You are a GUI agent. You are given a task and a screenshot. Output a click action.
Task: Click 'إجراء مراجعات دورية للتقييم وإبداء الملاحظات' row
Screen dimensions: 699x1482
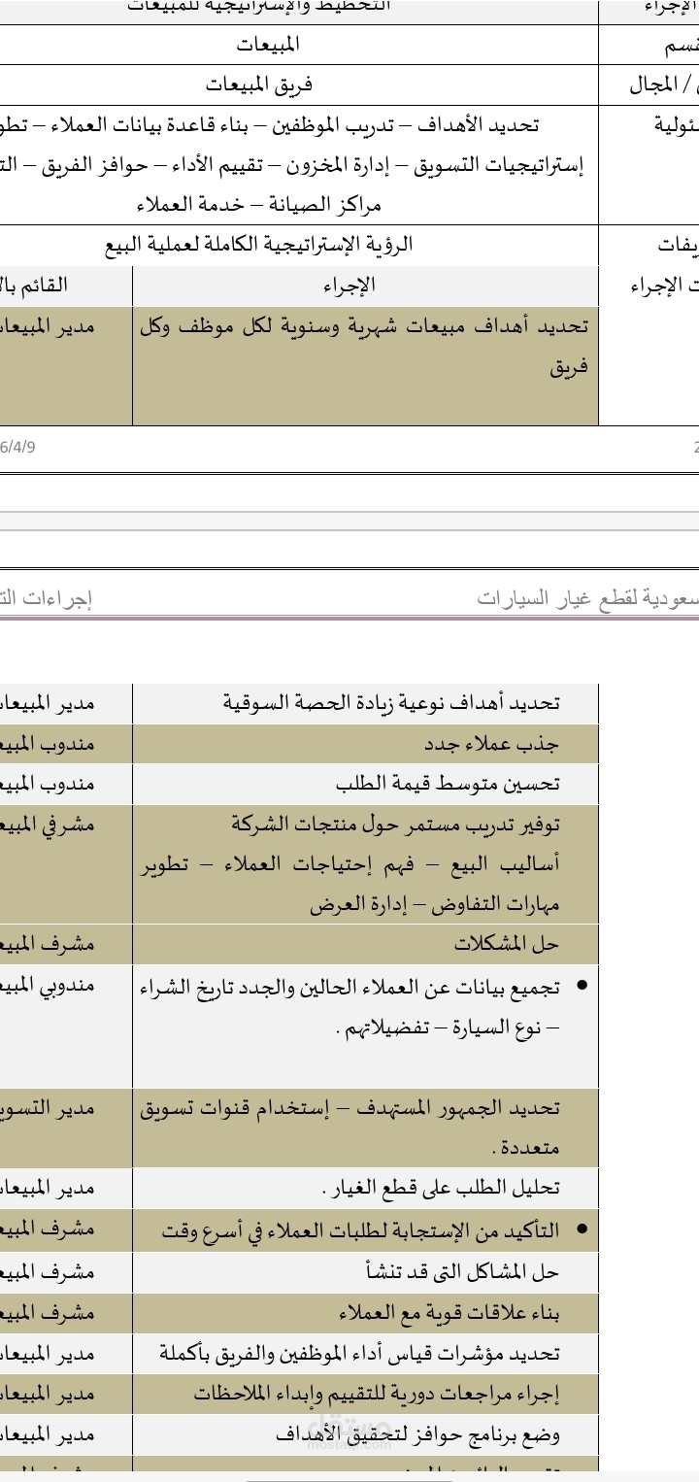pyautogui.click(x=365, y=1395)
